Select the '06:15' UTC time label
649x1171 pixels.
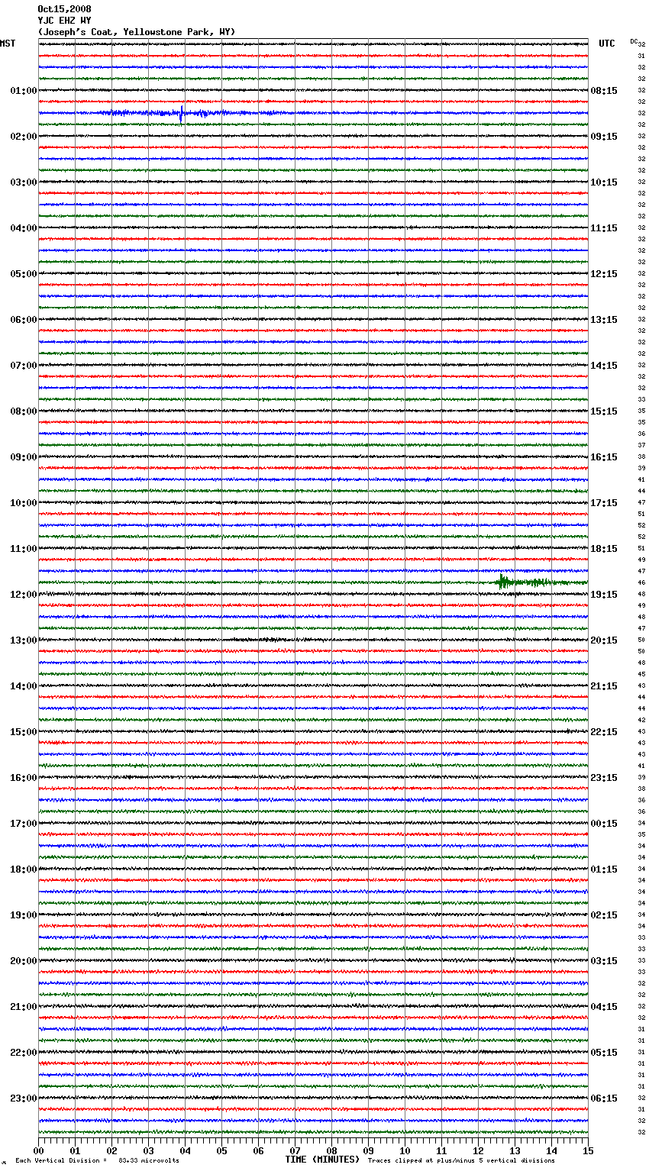point(604,1098)
